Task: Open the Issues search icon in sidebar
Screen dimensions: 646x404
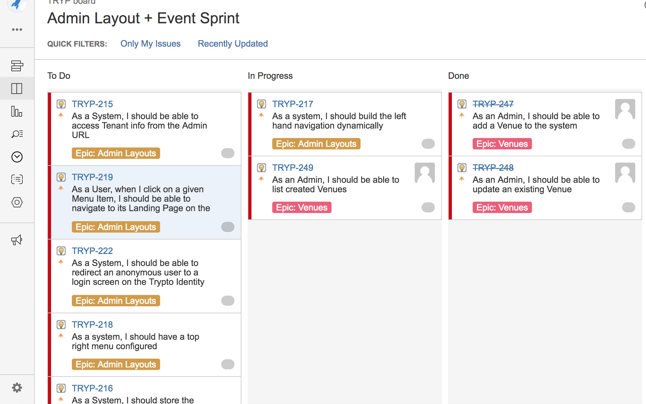Action: (x=17, y=134)
